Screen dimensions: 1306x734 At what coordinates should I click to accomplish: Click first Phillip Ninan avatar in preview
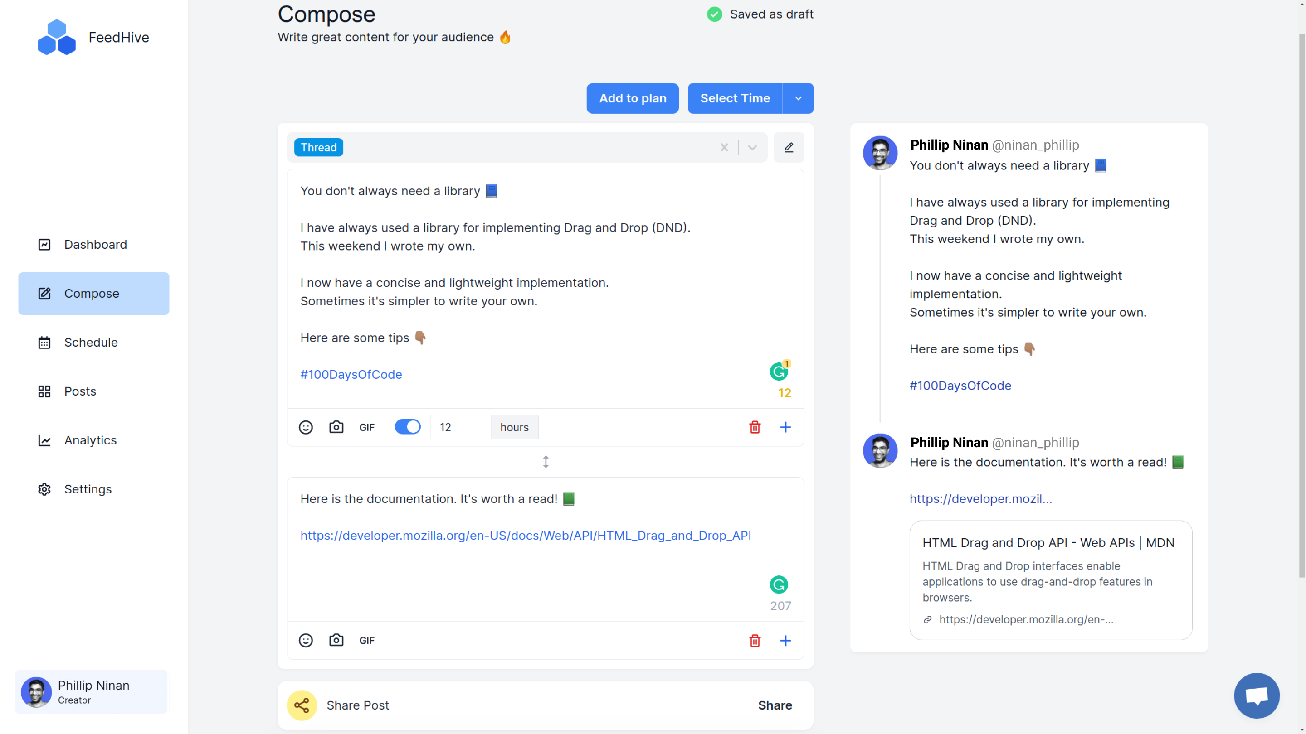[880, 153]
